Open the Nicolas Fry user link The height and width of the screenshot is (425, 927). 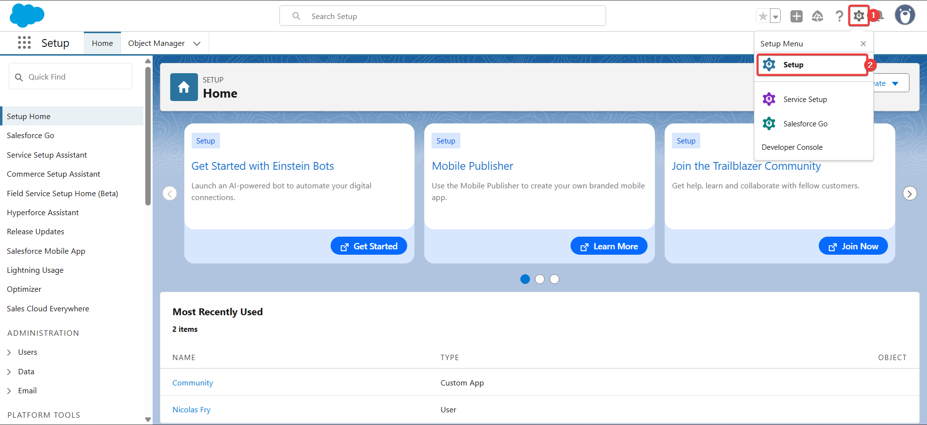[191, 410]
